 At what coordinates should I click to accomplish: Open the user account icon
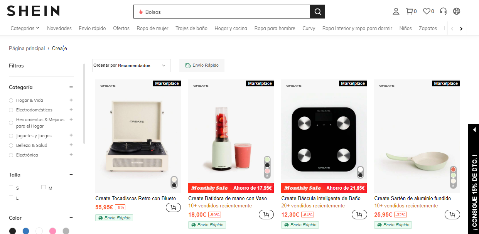(396, 12)
